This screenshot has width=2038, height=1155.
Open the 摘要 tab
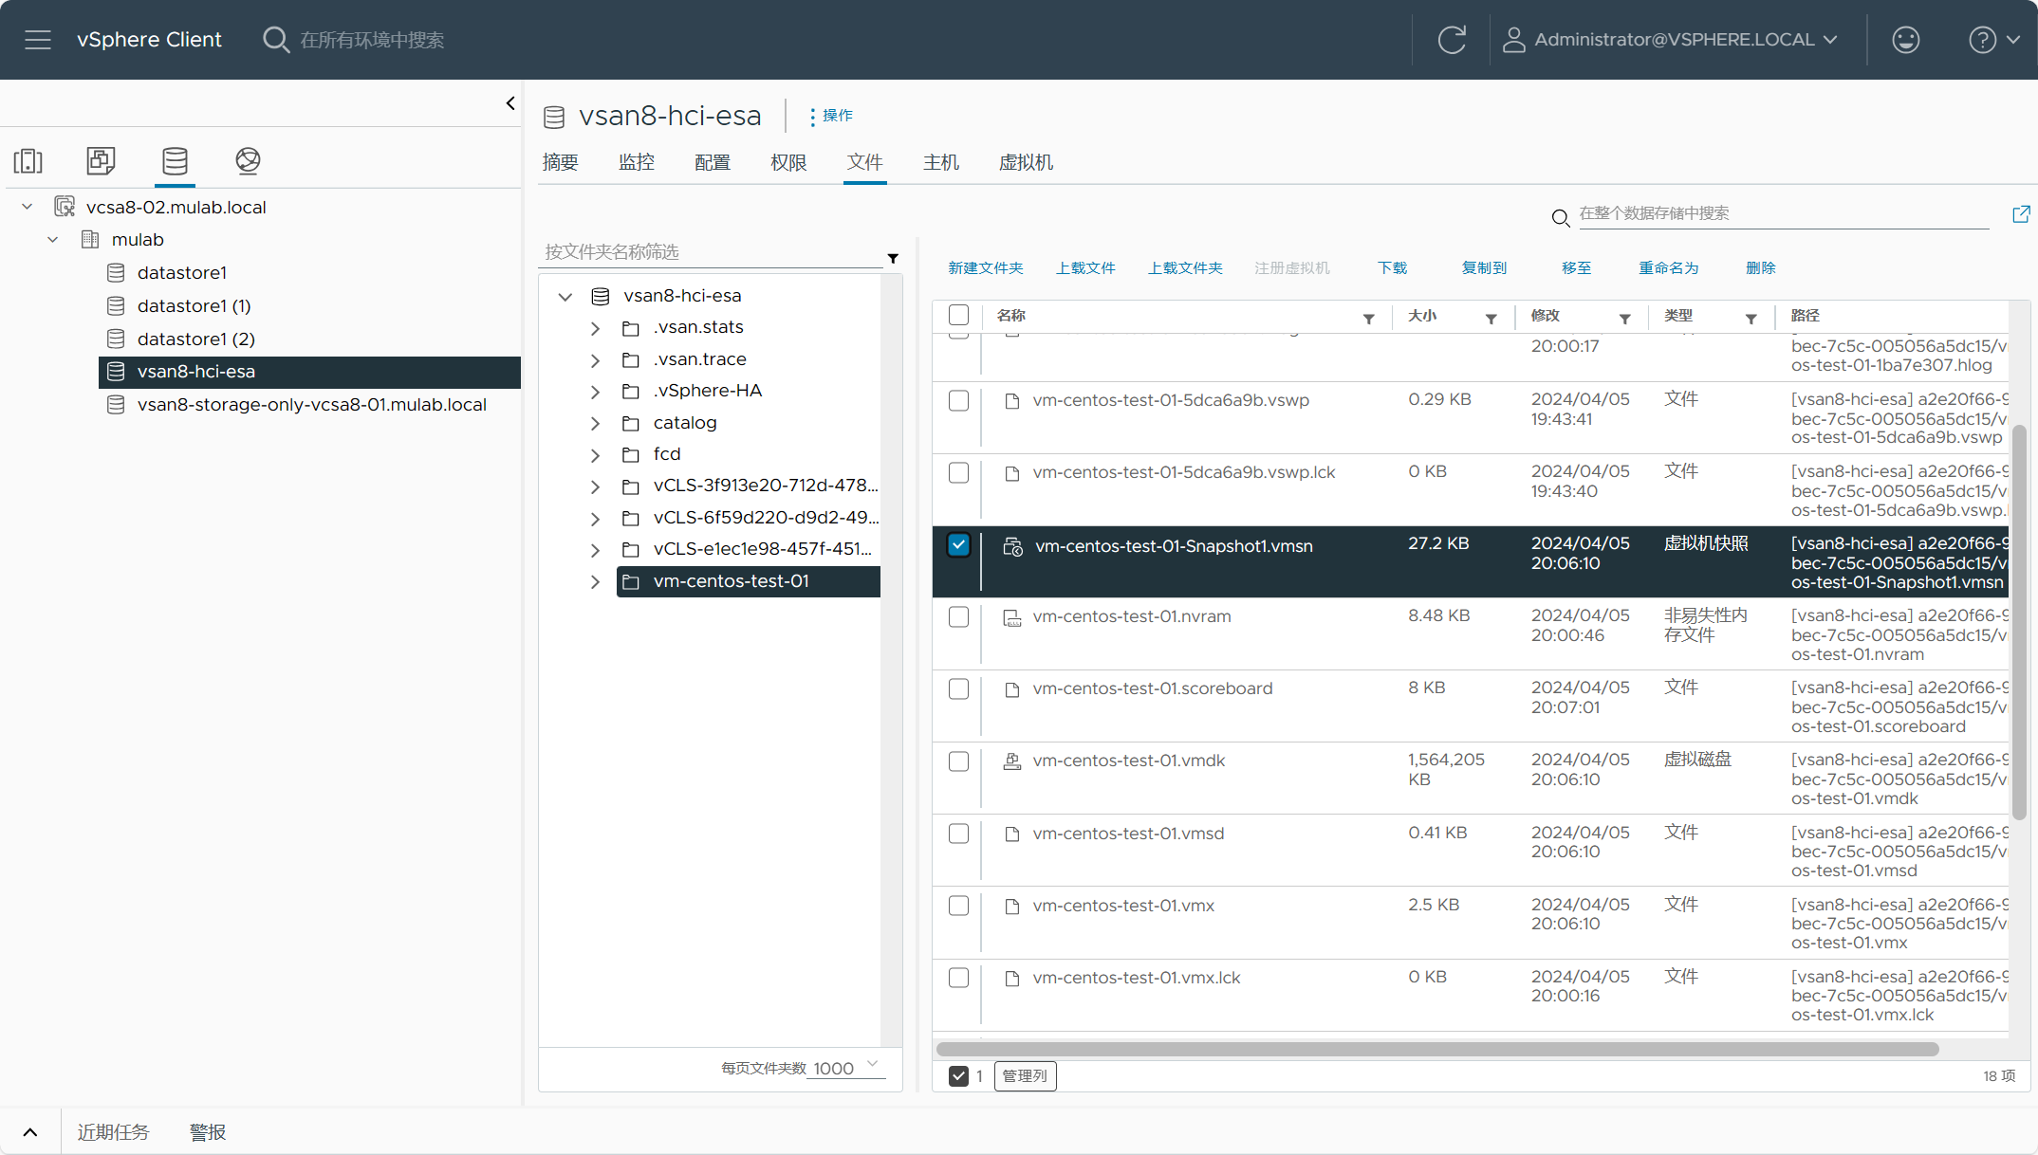(561, 162)
